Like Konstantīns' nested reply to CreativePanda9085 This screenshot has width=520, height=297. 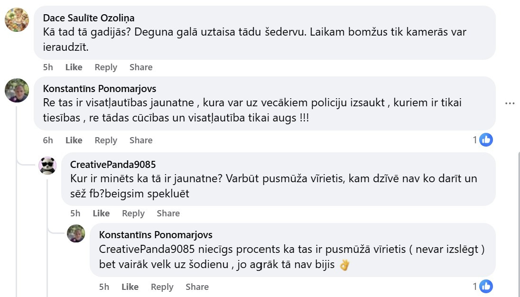130,287
